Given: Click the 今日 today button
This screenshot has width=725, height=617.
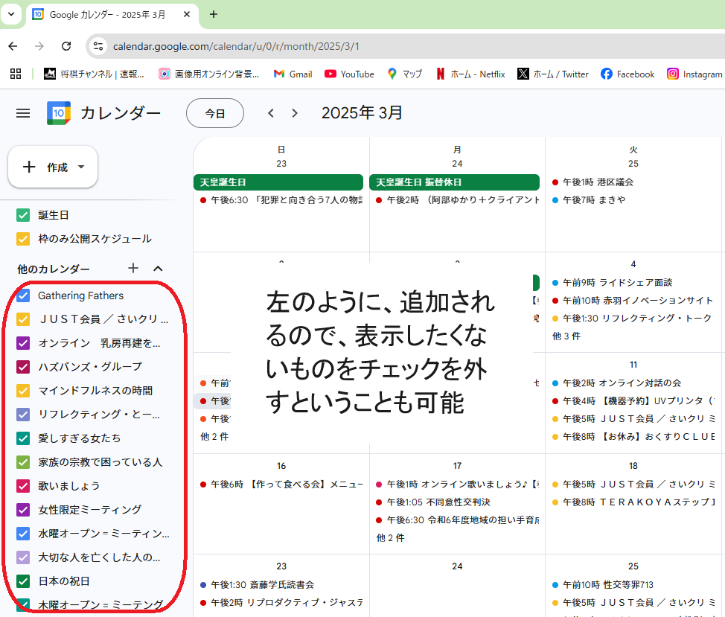Looking at the screenshot, I should pyautogui.click(x=215, y=113).
